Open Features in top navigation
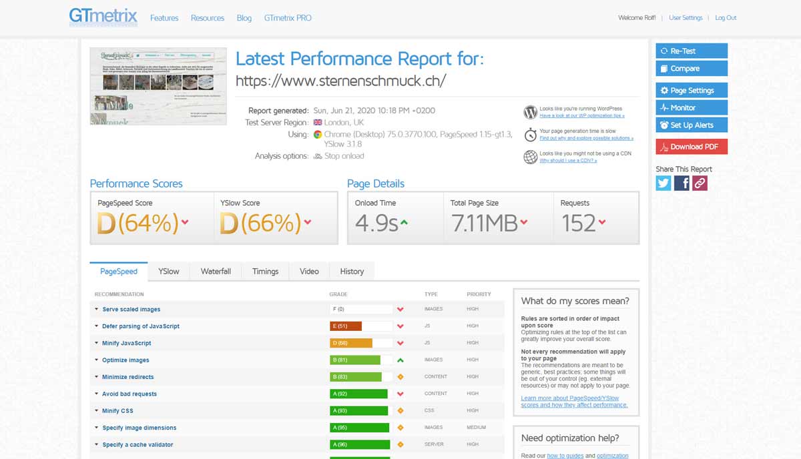 pyautogui.click(x=164, y=18)
